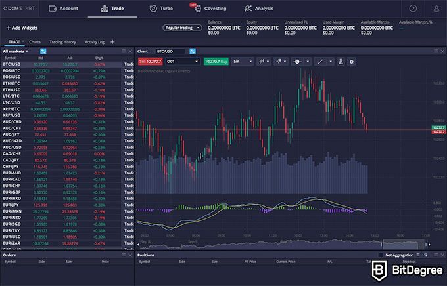This screenshot has width=447, height=286.
Task: Click the Symbol column header in markets
Action: click(x=10, y=58)
